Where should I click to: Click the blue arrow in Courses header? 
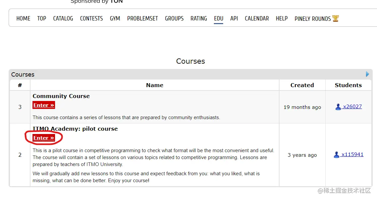tap(367, 74)
